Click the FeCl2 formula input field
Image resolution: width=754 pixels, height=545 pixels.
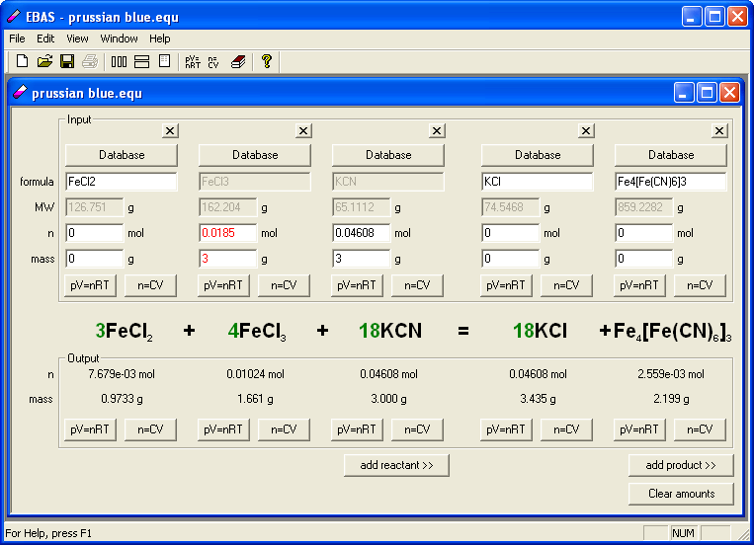coord(122,182)
